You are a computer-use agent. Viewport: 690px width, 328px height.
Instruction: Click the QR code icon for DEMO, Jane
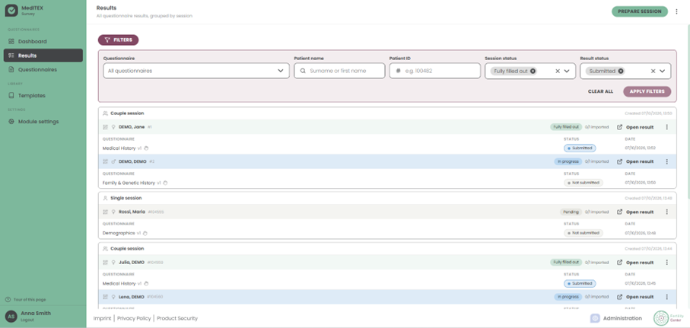click(105, 127)
